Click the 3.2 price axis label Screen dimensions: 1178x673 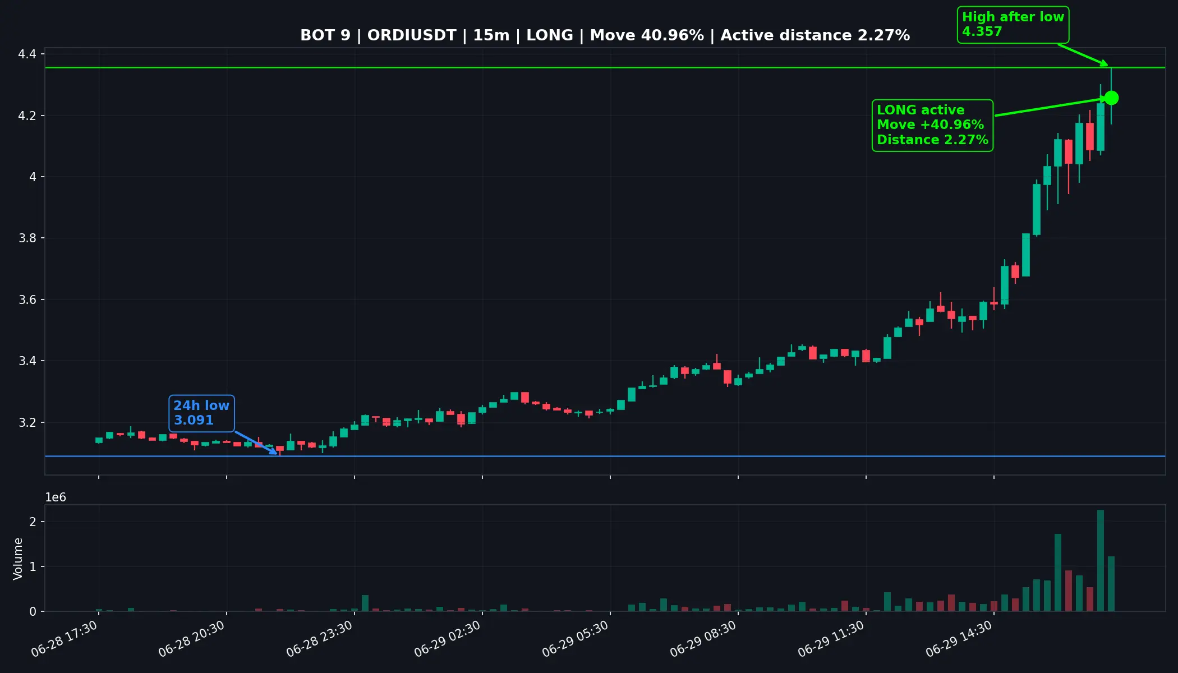[27, 423]
